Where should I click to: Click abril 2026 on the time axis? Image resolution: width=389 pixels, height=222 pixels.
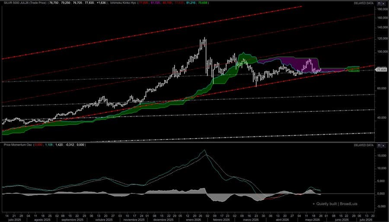pos(282,220)
